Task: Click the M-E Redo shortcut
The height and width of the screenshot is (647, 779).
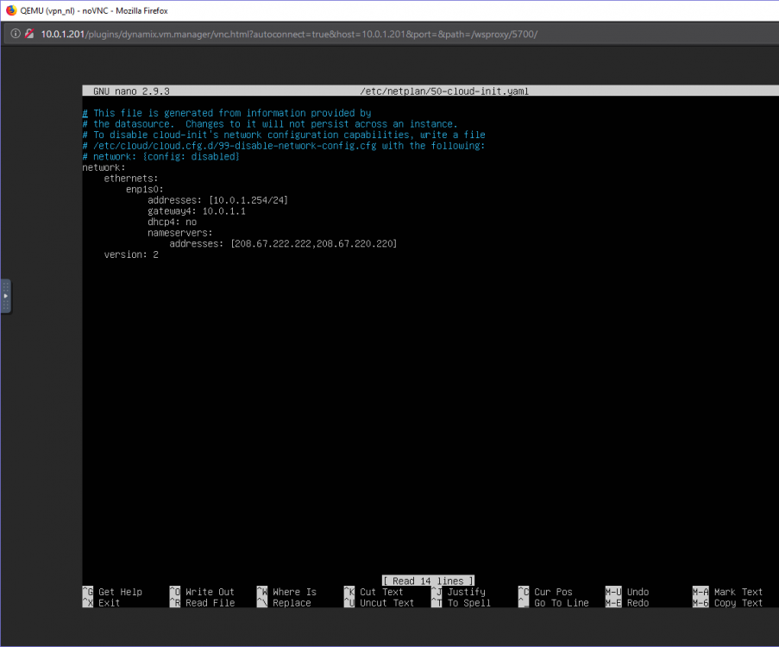Action: pyautogui.click(x=627, y=603)
